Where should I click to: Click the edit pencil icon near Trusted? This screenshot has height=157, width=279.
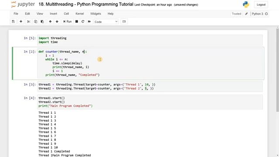pos(246,14)
